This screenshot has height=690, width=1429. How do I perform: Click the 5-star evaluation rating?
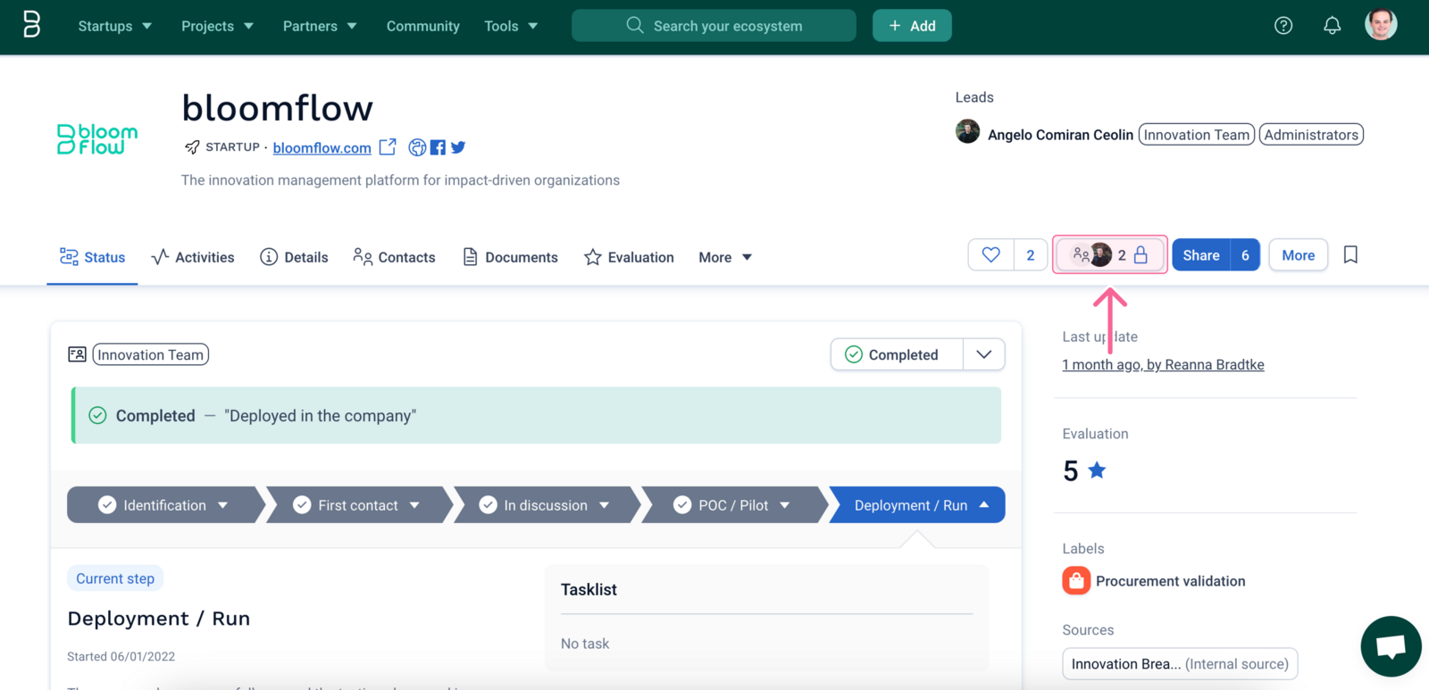(1084, 470)
